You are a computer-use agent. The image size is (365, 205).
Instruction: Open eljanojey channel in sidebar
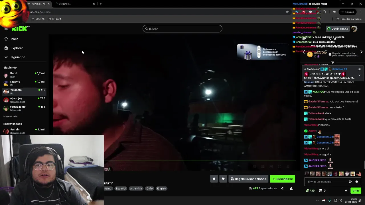(24, 100)
